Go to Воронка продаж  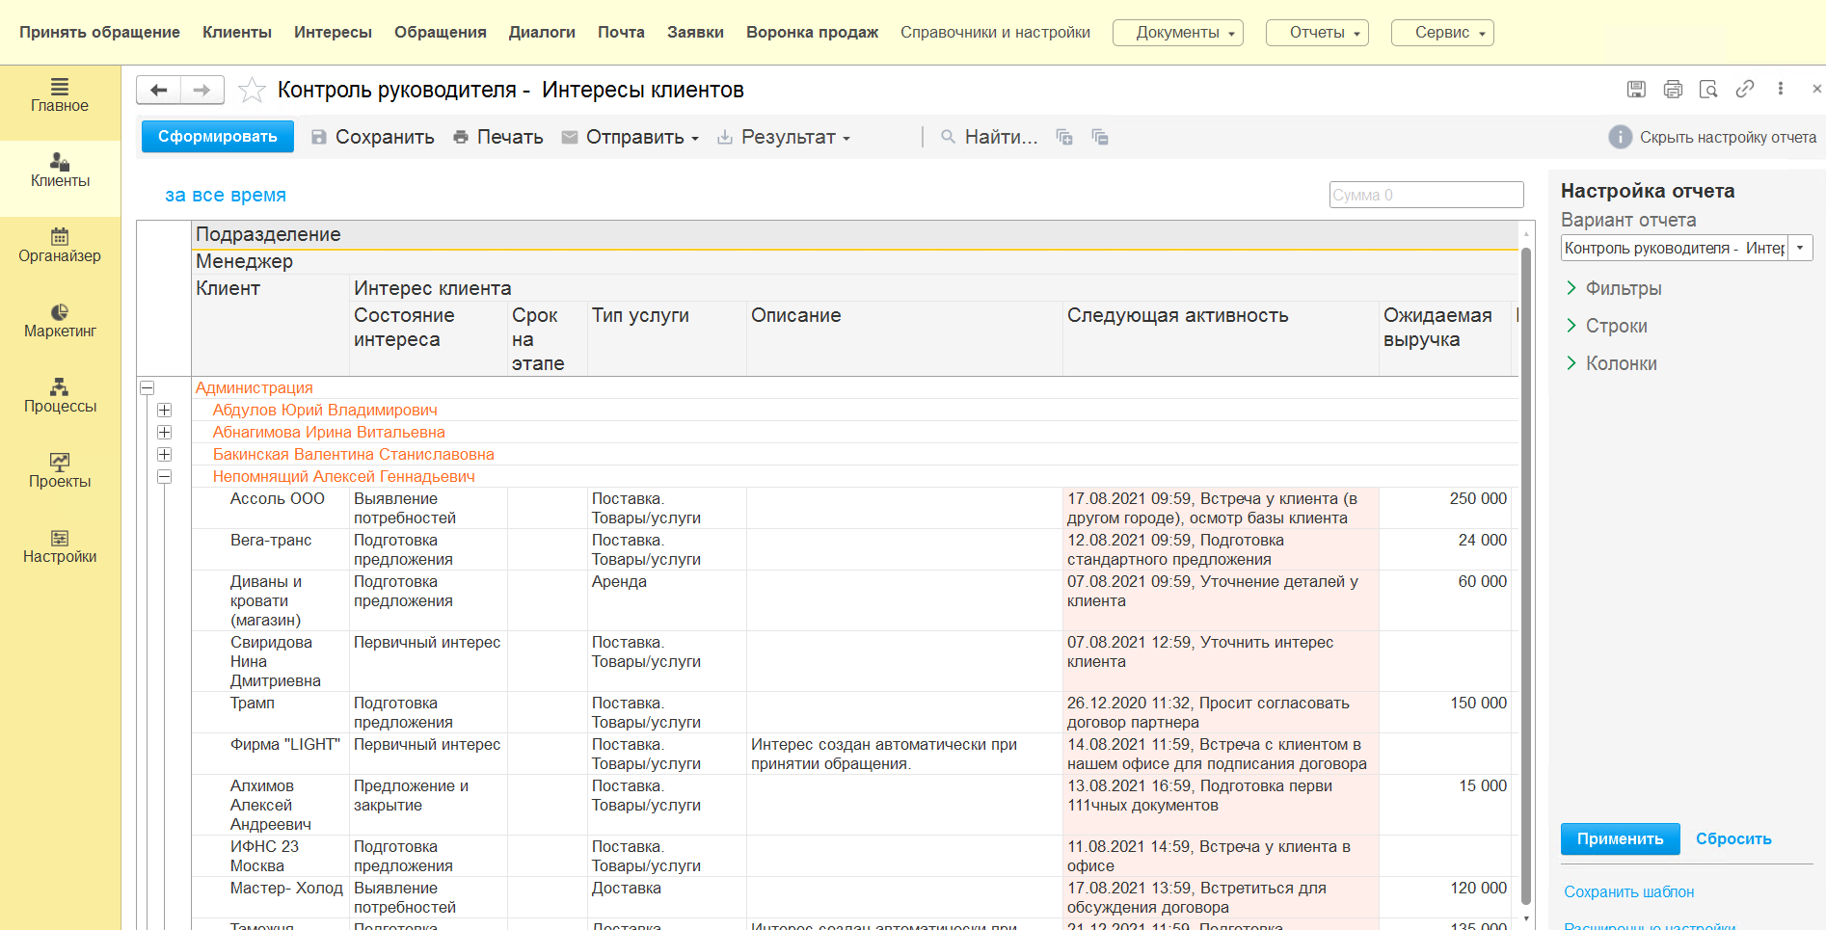coord(812,33)
